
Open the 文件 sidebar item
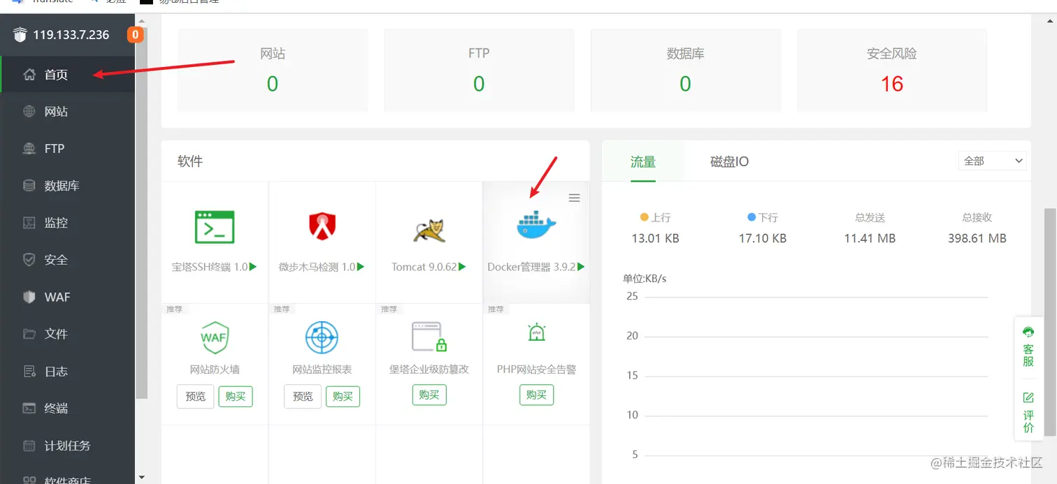68,334
